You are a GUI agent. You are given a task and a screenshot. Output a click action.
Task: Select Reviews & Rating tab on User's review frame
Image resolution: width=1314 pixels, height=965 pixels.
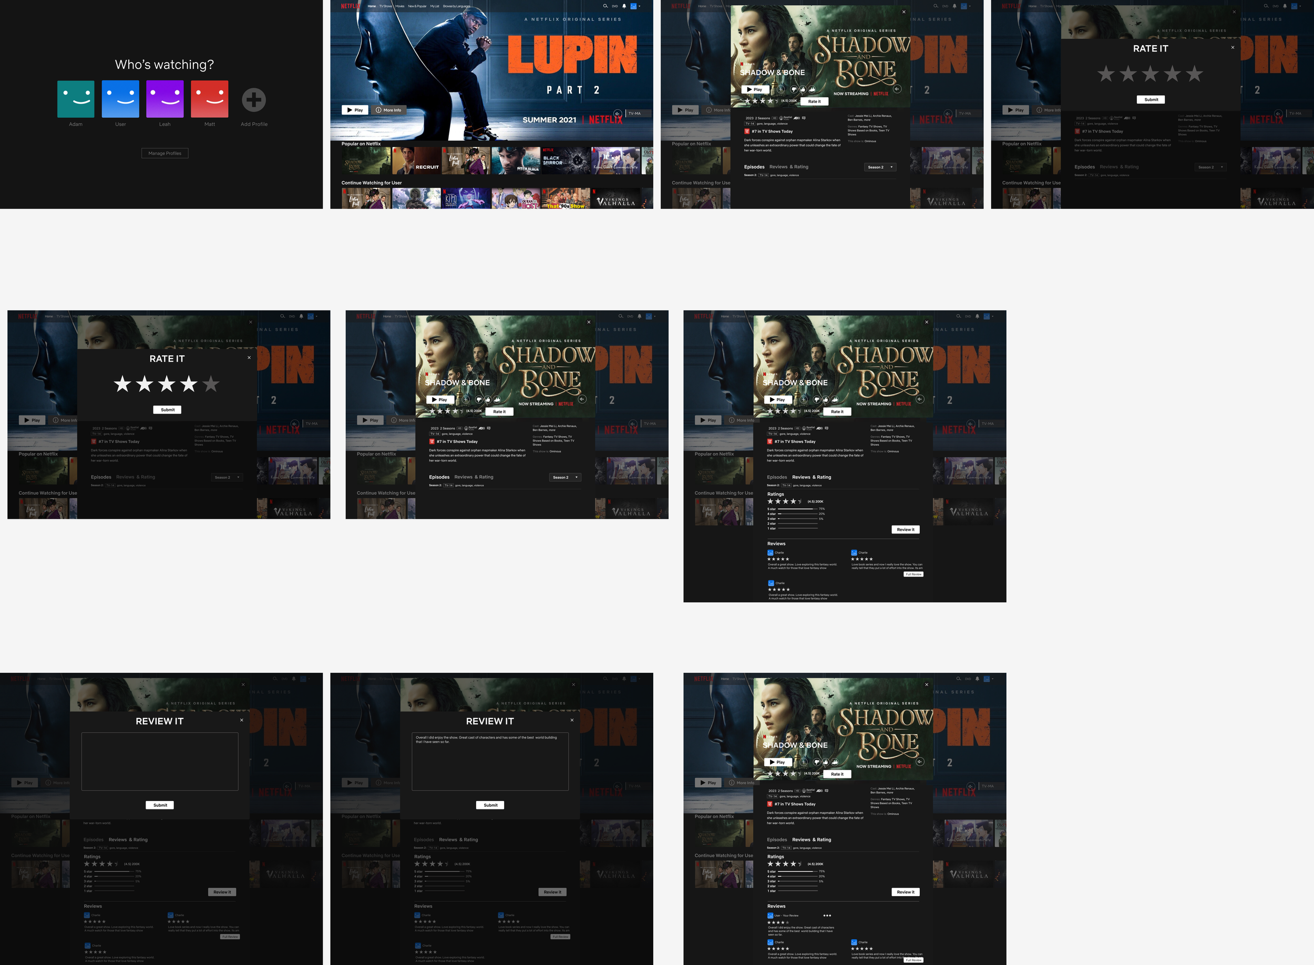(x=812, y=839)
